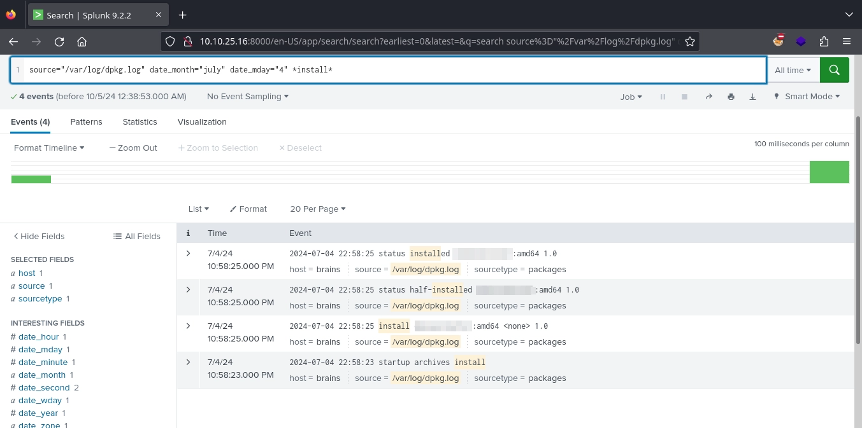
Task: Click the Export download icon
Action: (x=752, y=97)
